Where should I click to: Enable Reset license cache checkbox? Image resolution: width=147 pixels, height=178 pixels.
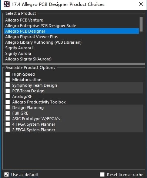point(102,175)
